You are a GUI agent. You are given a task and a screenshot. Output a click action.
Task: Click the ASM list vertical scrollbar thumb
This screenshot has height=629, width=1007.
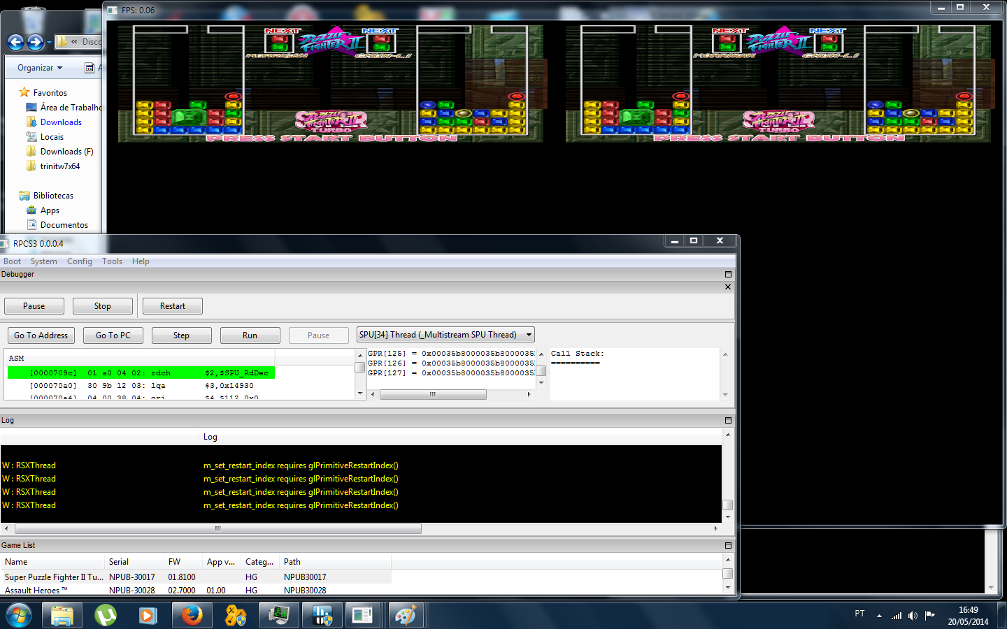click(360, 368)
